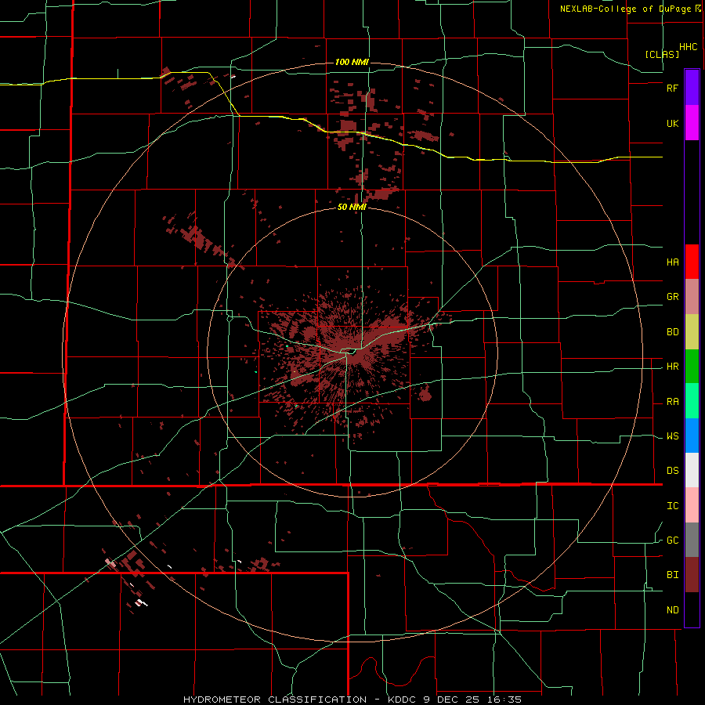Click the UK legend label
The width and height of the screenshot is (705, 705).
(x=672, y=123)
